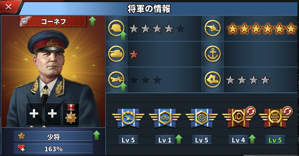Upgrade infantry ability with green arrow
Viewport: 299px width, 156px height.
123,36
